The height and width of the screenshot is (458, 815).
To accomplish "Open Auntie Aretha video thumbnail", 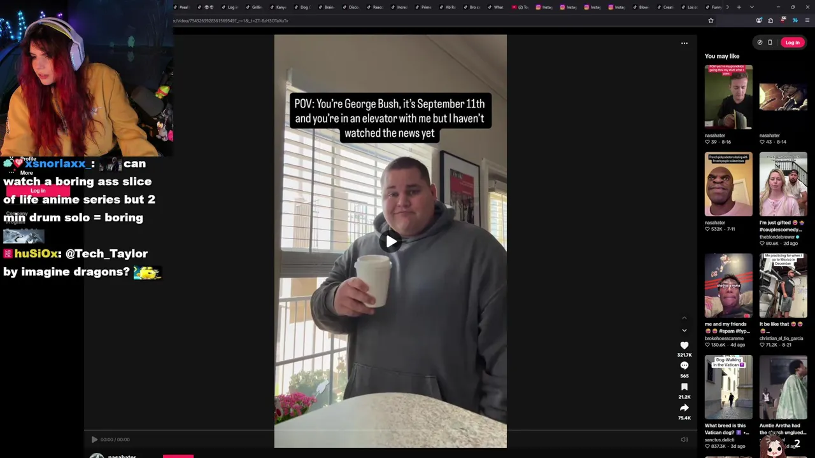I will pos(783,387).
